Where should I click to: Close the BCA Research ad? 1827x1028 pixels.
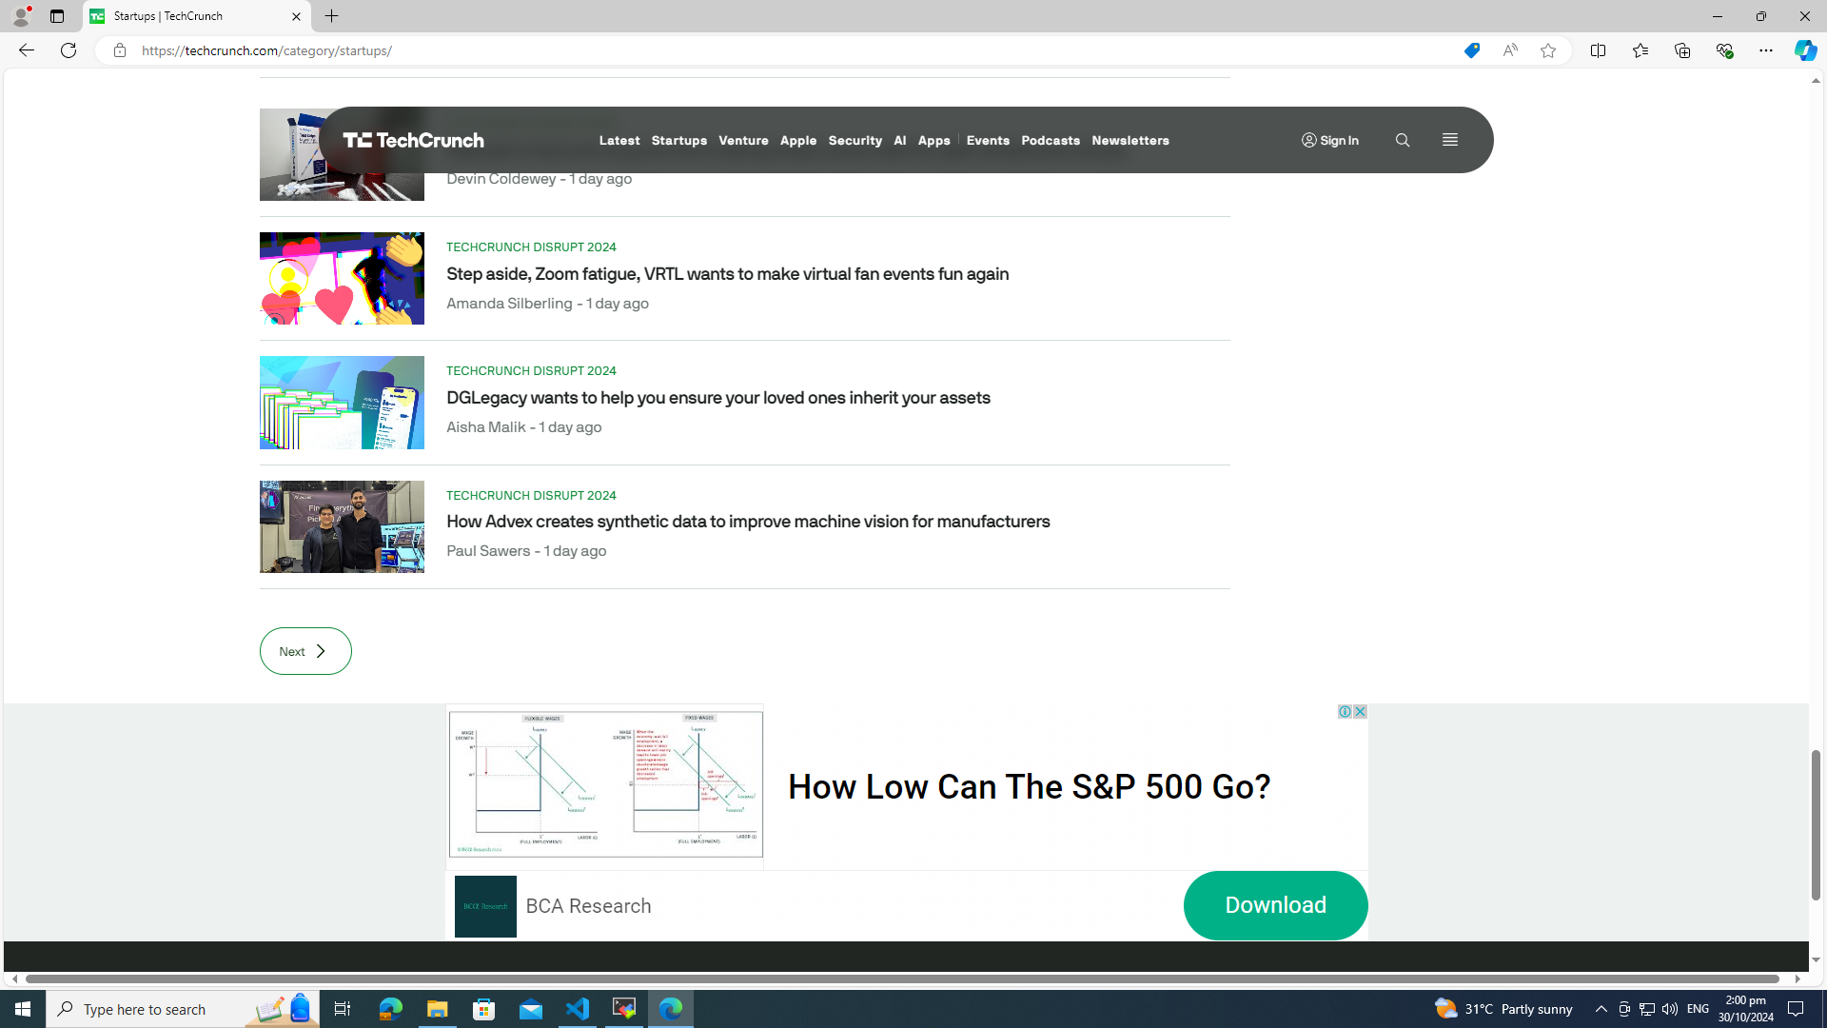1360,712
